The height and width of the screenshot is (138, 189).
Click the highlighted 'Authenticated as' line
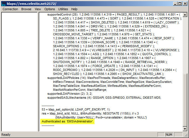coord(68,121)
